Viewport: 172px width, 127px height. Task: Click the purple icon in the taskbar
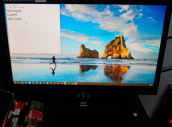[x=62, y=83]
